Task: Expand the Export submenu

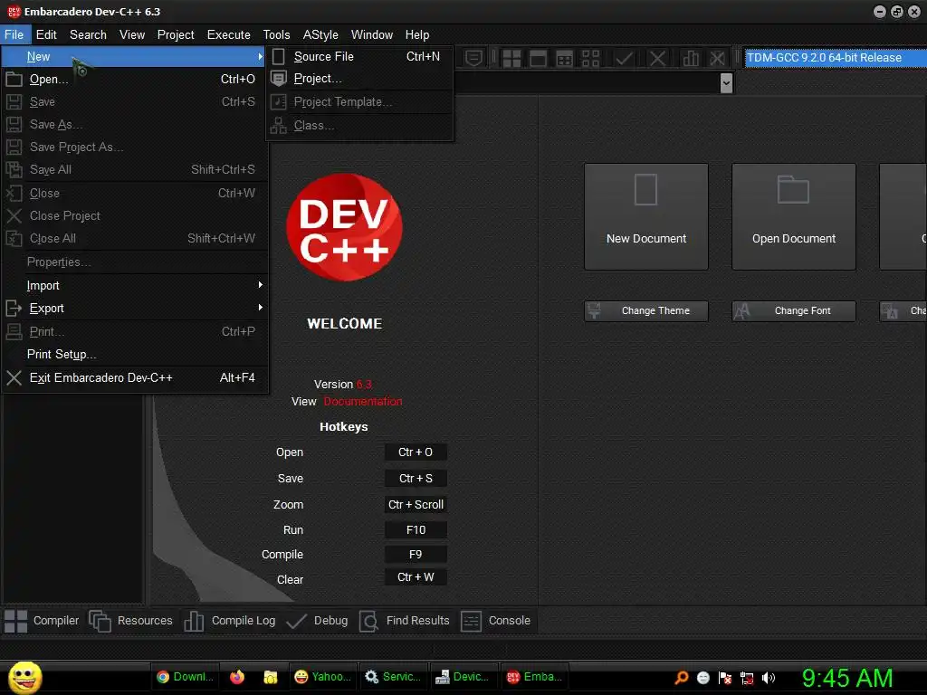Action: [133, 308]
